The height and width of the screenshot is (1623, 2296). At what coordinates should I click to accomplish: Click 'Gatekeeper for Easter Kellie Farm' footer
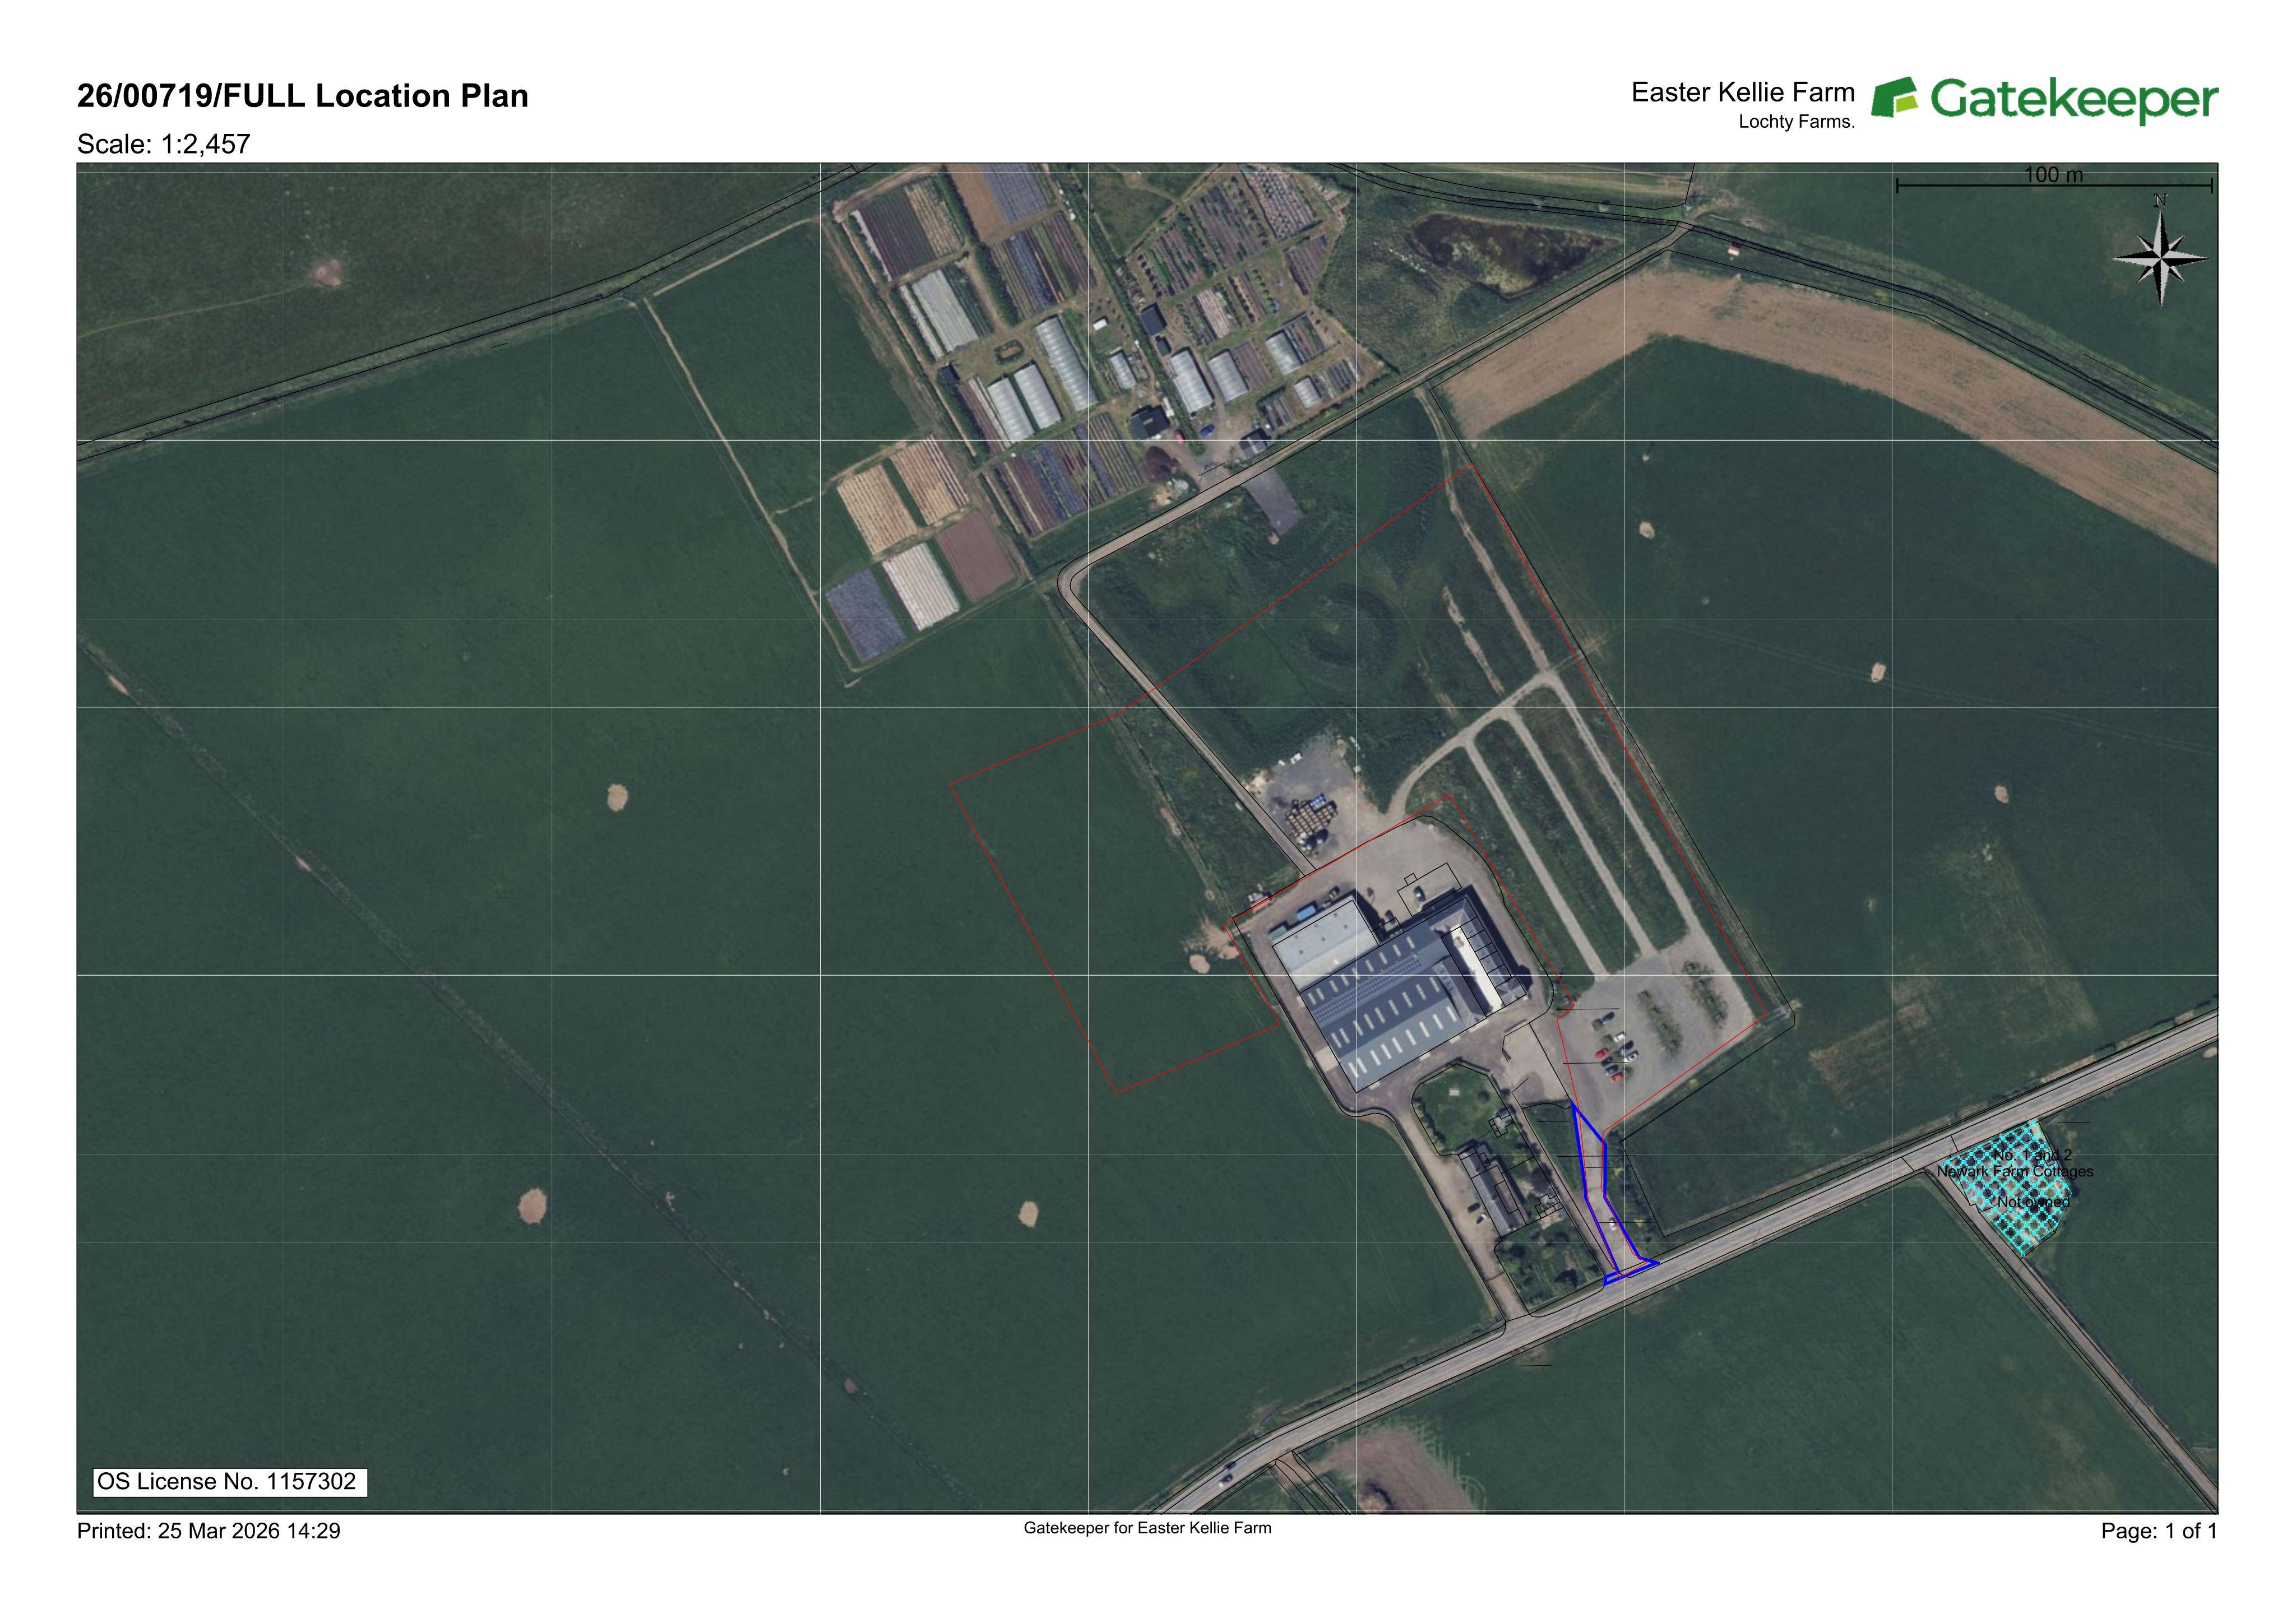coord(1147,1528)
